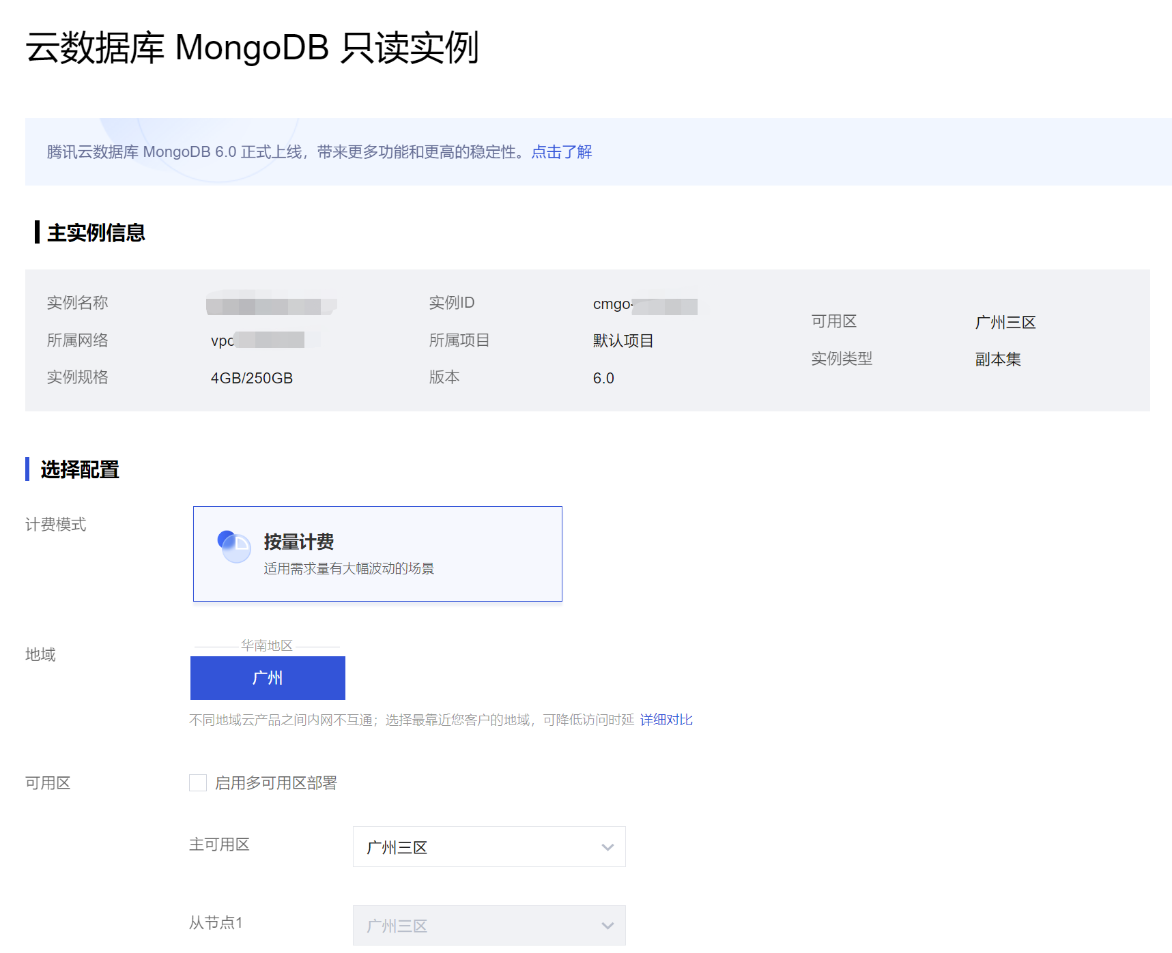
Task: Click the 实例ID field label
Action: pyautogui.click(x=451, y=302)
